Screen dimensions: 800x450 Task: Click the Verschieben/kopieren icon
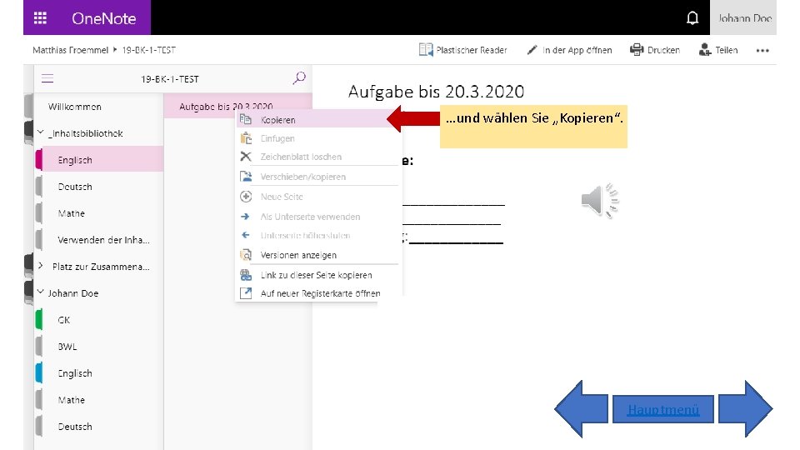(x=246, y=177)
